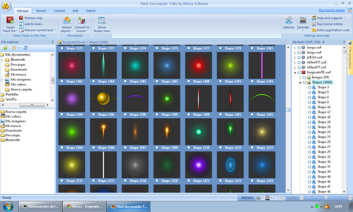Screen dimensions: 353x212
Task: Click the Buy license online cart icon
Action: tap(314, 24)
